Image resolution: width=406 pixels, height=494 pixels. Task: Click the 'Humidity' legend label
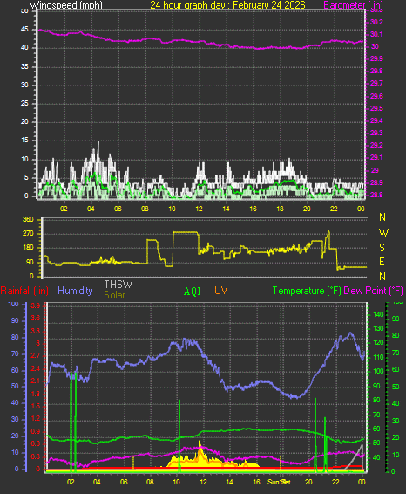[75, 291]
